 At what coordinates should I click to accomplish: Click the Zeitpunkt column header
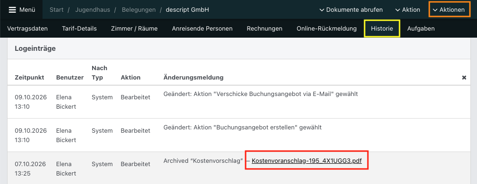[x=29, y=78]
